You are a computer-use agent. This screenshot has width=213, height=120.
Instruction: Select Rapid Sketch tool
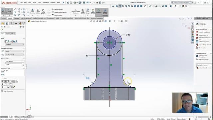point(93,12)
